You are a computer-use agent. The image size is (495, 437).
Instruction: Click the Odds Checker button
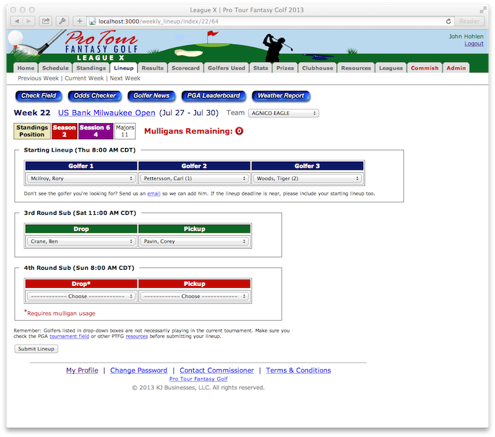[95, 96]
